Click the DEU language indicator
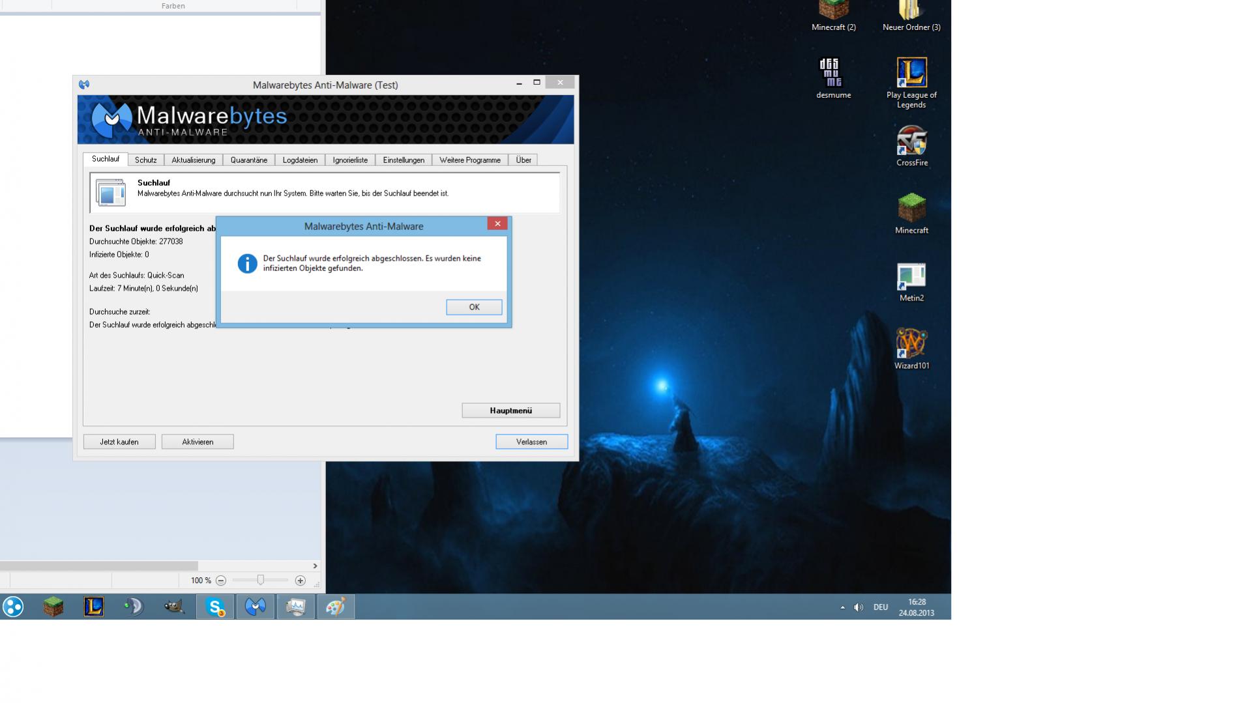1251x703 pixels. click(881, 607)
